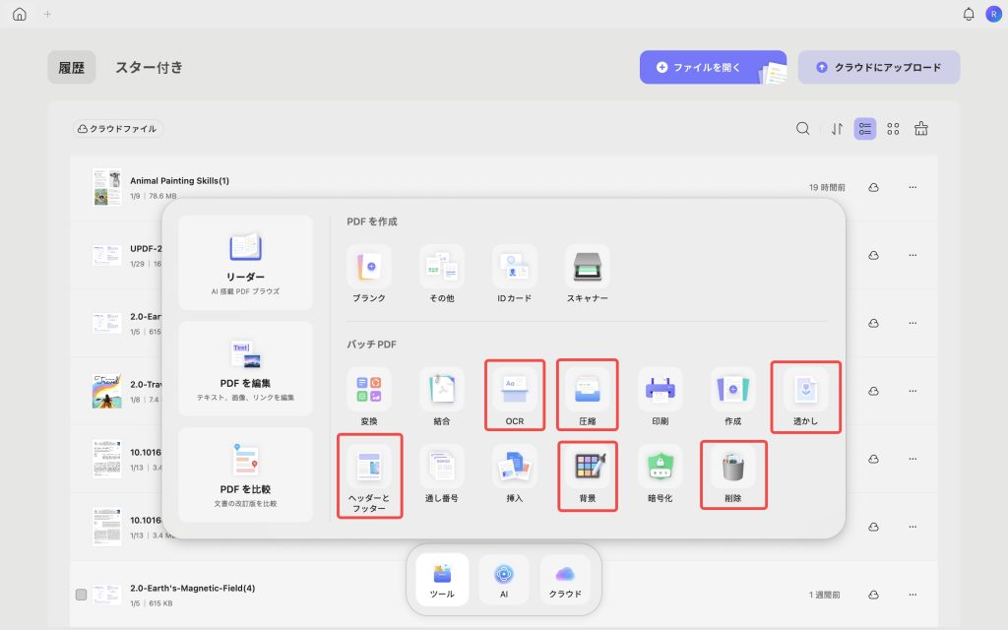Choose その他 PDF creation option
Screen dimensions: 1008x630
(442, 274)
